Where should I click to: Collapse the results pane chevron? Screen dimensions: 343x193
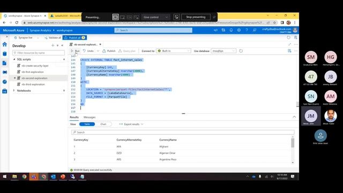[294, 117]
